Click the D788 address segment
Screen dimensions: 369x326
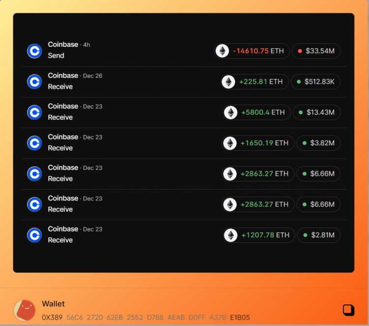click(x=155, y=318)
